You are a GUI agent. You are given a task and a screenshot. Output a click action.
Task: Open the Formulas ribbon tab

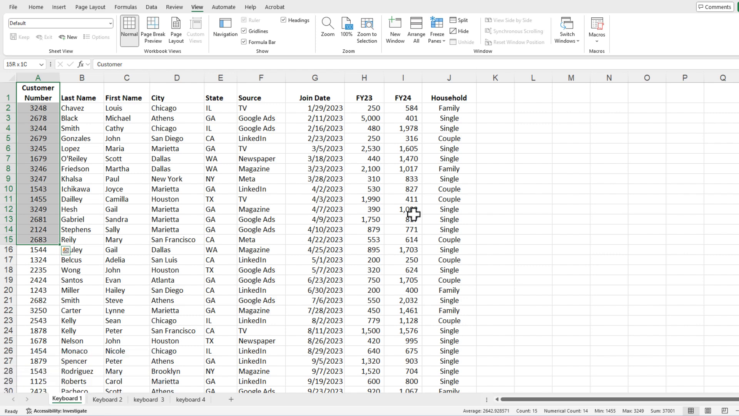point(125,7)
